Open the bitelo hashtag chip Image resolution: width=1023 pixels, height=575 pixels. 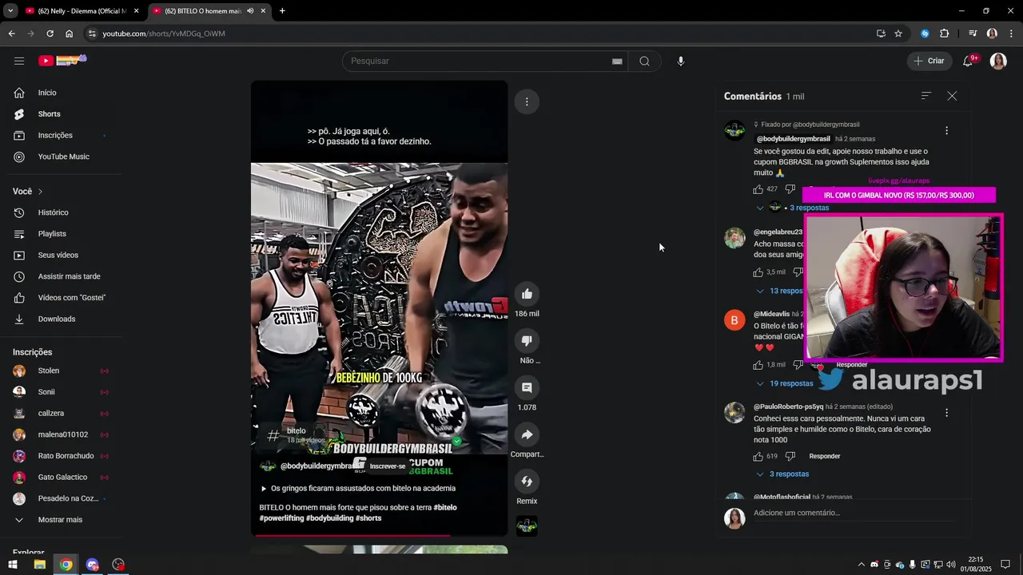pyautogui.click(x=296, y=435)
